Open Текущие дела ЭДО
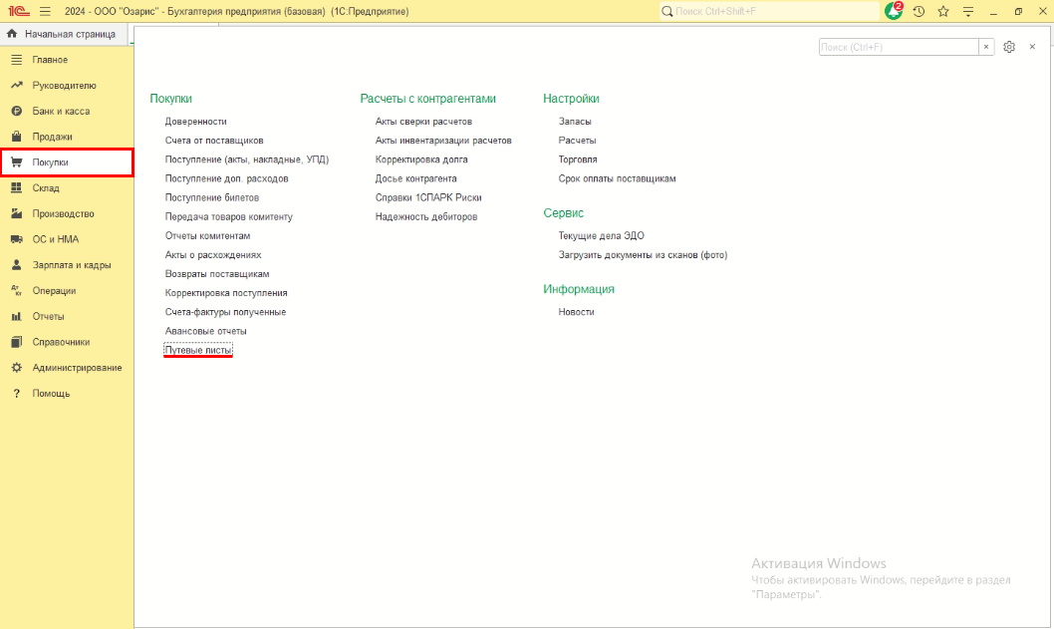The width and height of the screenshot is (1054, 629). 601,236
